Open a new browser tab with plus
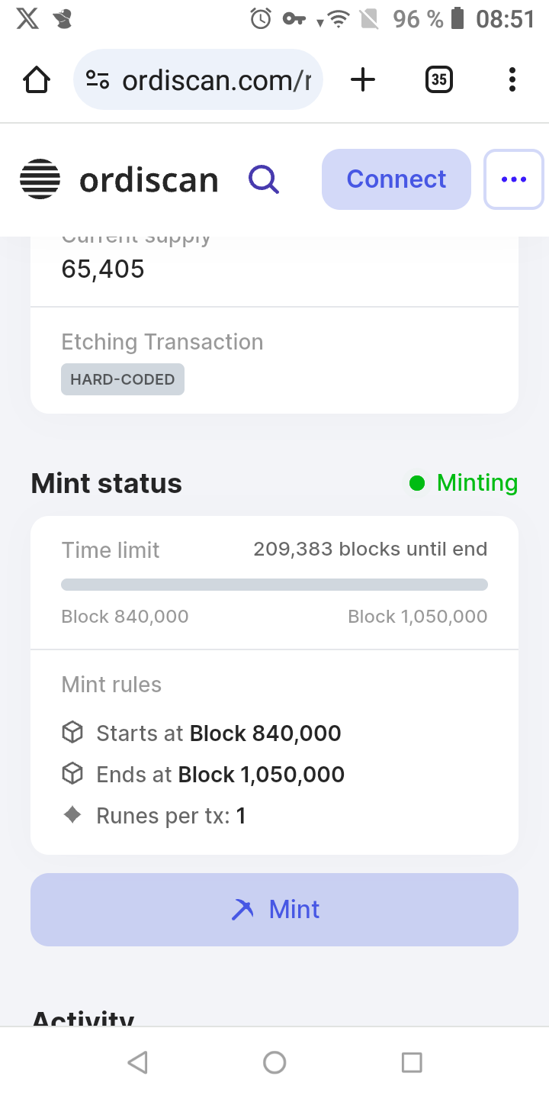The width and height of the screenshot is (549, 1099). [x=363, y=79]
